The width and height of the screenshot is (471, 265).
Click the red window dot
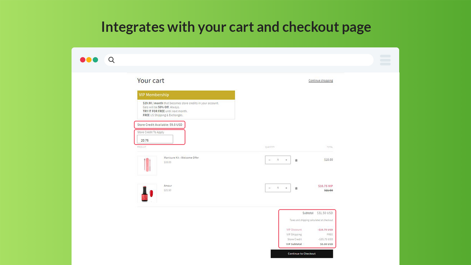(x=83, y=60)
